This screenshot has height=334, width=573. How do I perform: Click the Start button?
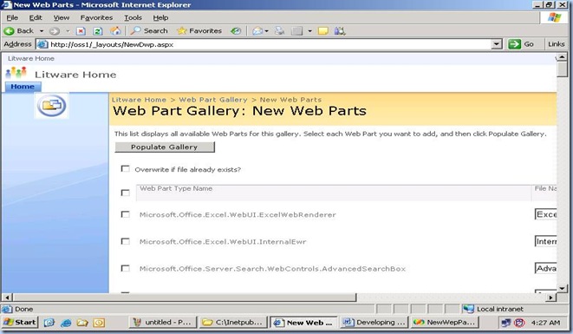[x=20, y=323]
